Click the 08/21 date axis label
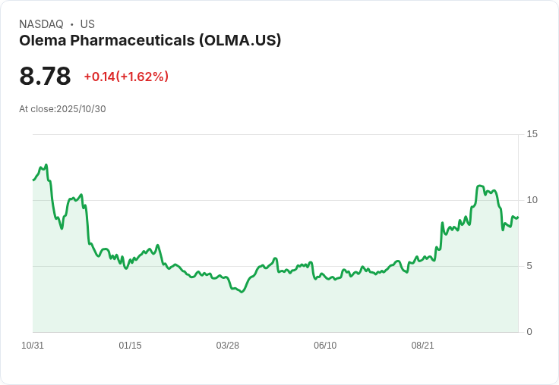559x385 pixels. pyautogui.click(x=422, y=345)
